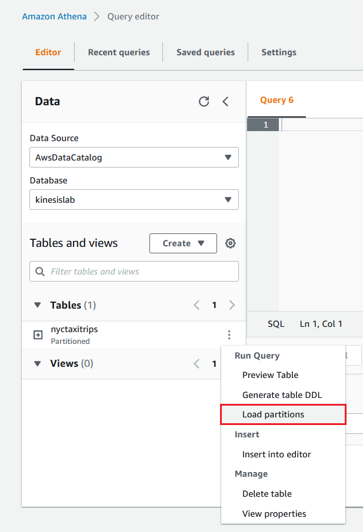Collapse the Data panel with the left chevron
The width and height of the screenshot is (363, 532).
pyautogui.click(x=225, y=102)
